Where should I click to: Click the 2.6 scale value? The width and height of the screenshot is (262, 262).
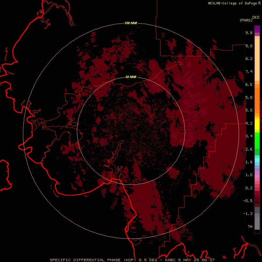tap(249, 149)
